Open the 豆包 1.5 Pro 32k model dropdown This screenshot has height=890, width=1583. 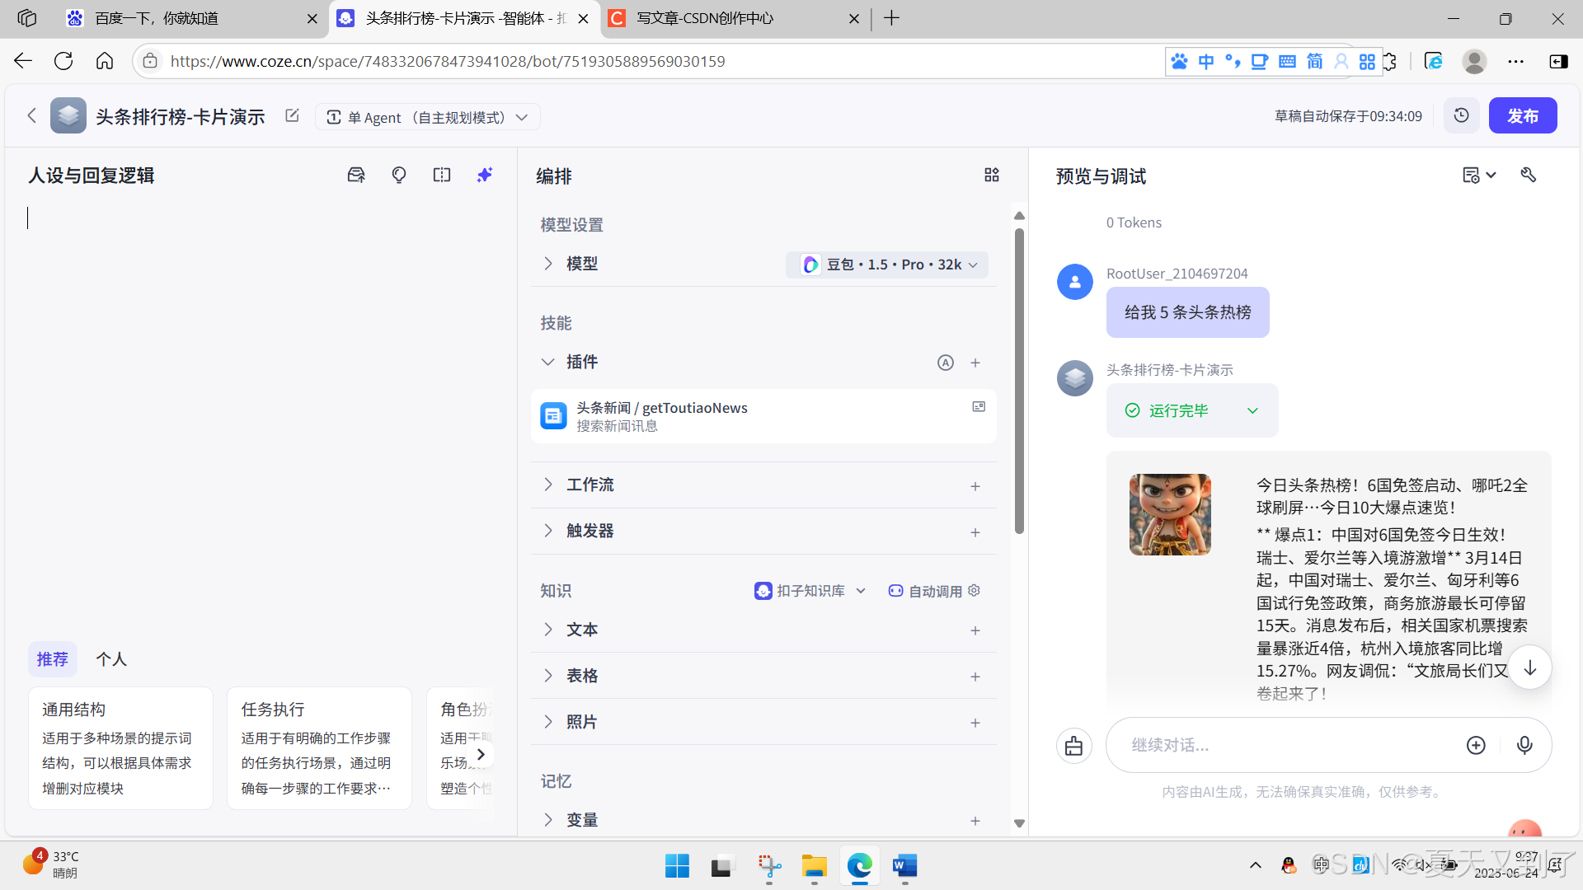[887, 265]
